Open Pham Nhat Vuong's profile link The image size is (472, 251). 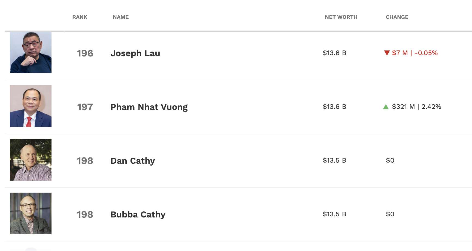(149, 107)
